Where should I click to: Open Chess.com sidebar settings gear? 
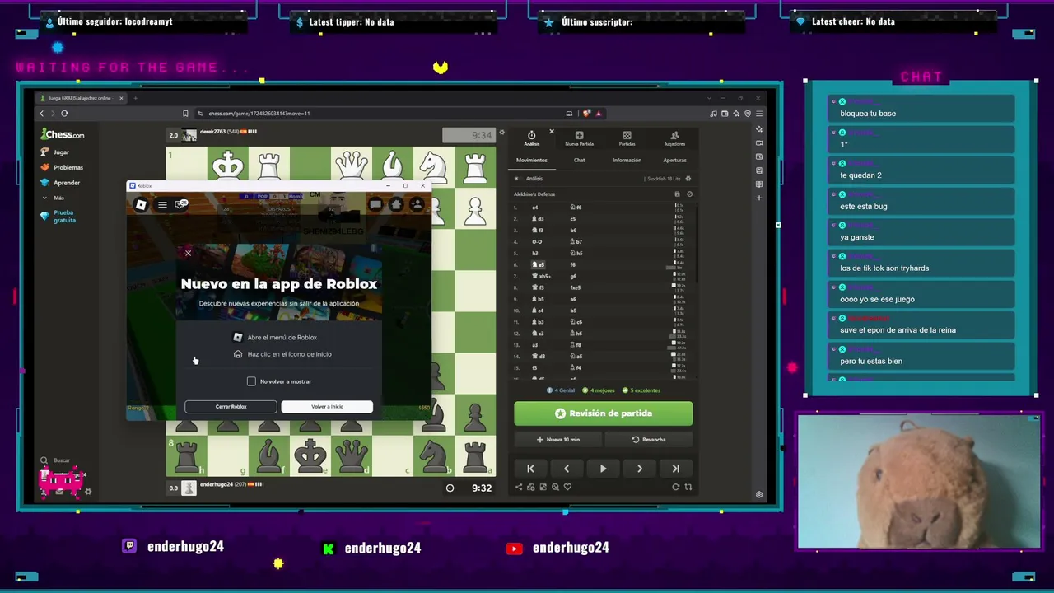pyautogui.click(x=88, y=492)
